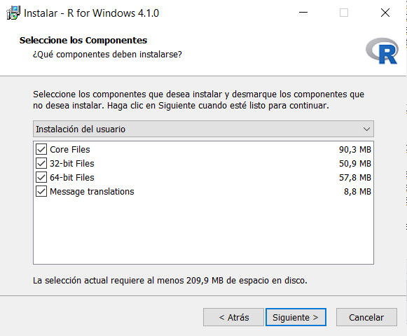Uncheck the 32-bit Files checkbox
This screenshot has height=336, width=407.
tap(41, 164)
